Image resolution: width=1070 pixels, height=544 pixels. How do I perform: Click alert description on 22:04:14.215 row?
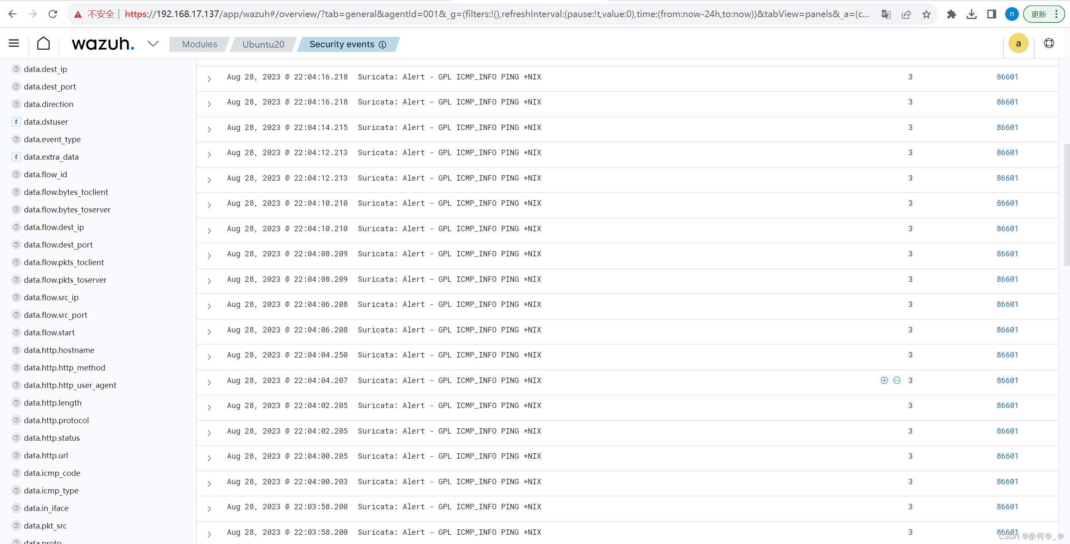(449, 128)
